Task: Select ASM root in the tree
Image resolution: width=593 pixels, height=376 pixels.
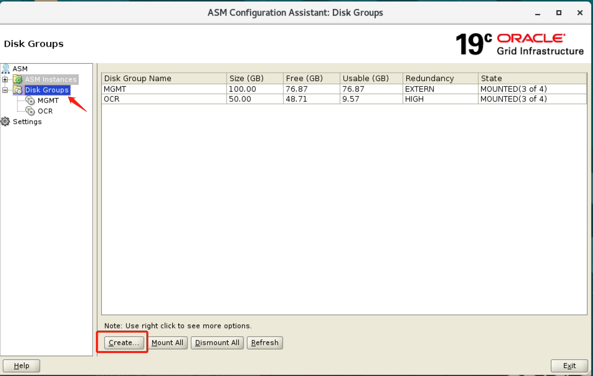Action: coord(20,69)
